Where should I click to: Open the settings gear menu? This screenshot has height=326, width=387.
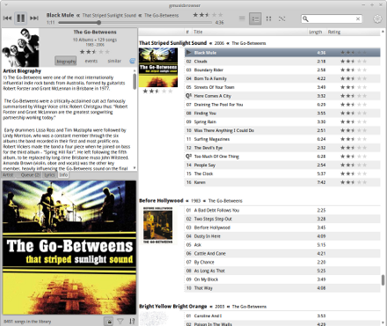pyautogui.click(x=377, y=19)
